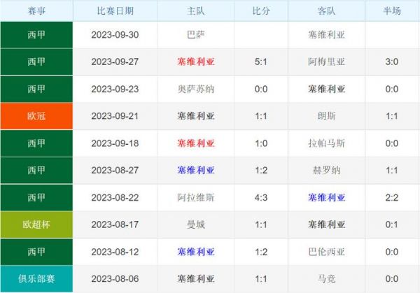Click away team 阿梅里亚

326,62
